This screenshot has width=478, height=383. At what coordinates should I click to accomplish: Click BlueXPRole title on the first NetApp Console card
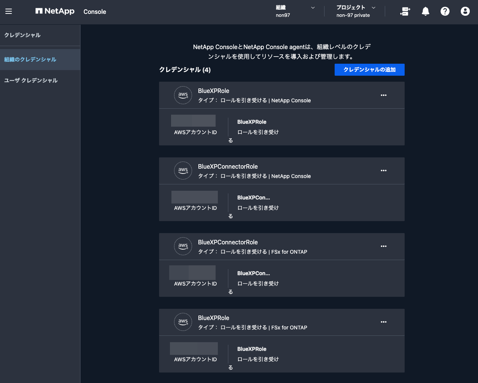tap(213, 91)
